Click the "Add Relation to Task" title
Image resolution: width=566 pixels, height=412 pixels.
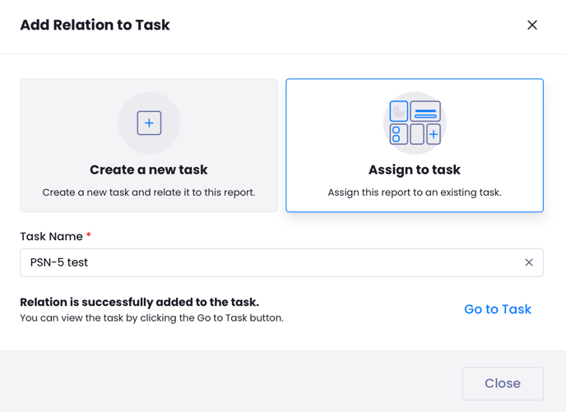(x=95, y=25)
